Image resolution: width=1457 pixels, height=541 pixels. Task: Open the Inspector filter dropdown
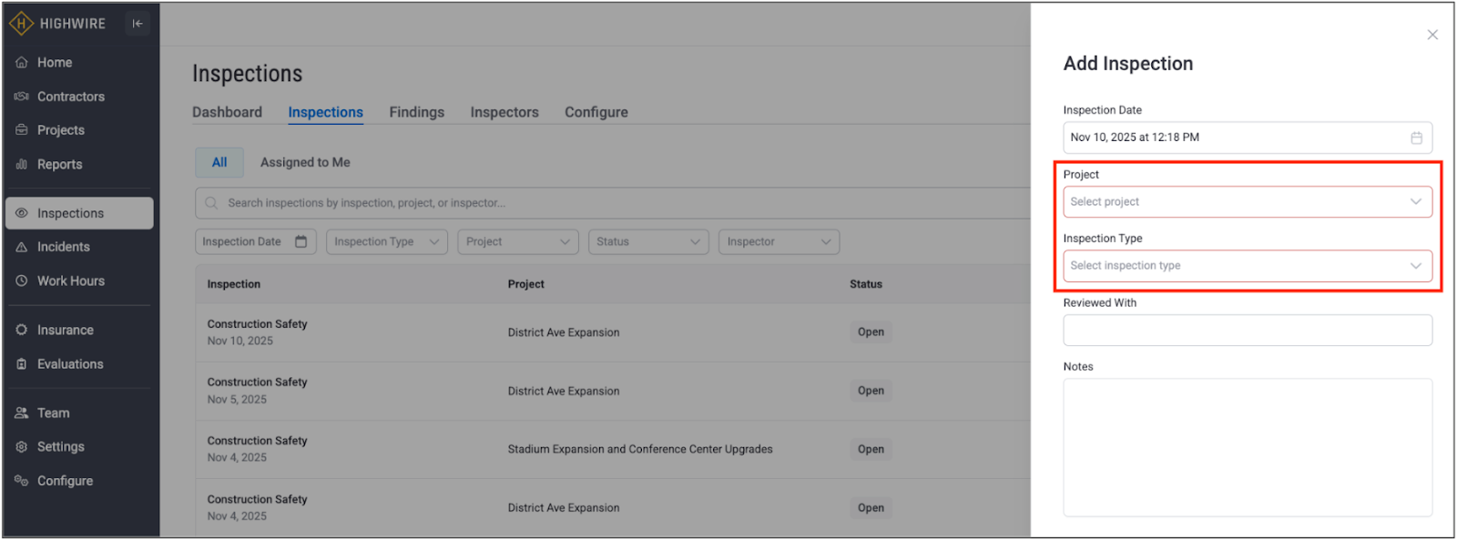click(778, 242)
